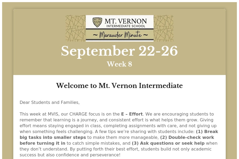Click the Mt. Vernon shield logo

pyautogui.click(x=97, y=22)
